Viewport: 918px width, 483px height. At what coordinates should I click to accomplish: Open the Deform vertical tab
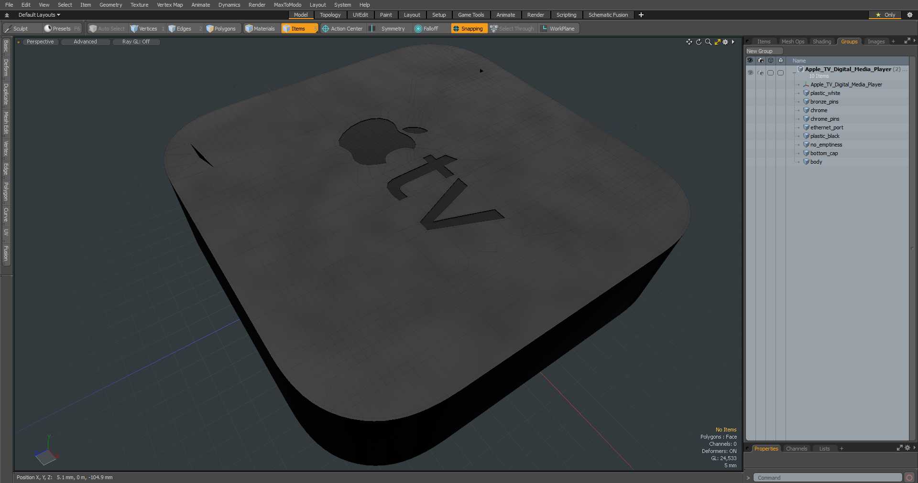(x=6, y=68)
